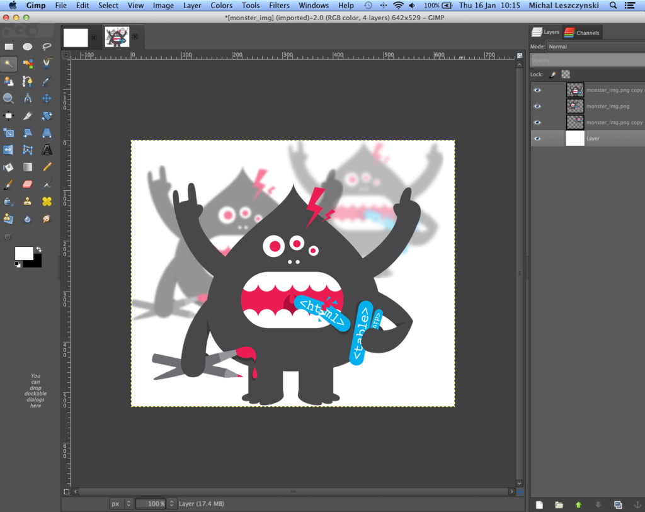The height and width of the screenshot is (512, 645).
Task: Select the Dodge/Burn tool
Action: pyautogui.click(x=8, y=236)
